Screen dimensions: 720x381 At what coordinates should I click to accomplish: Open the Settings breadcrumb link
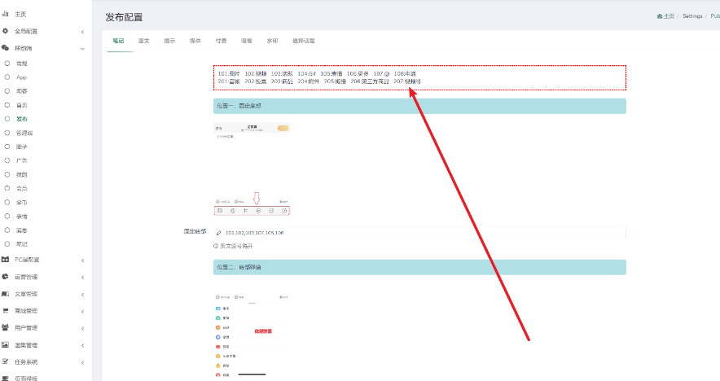click(x=692, y=16)
